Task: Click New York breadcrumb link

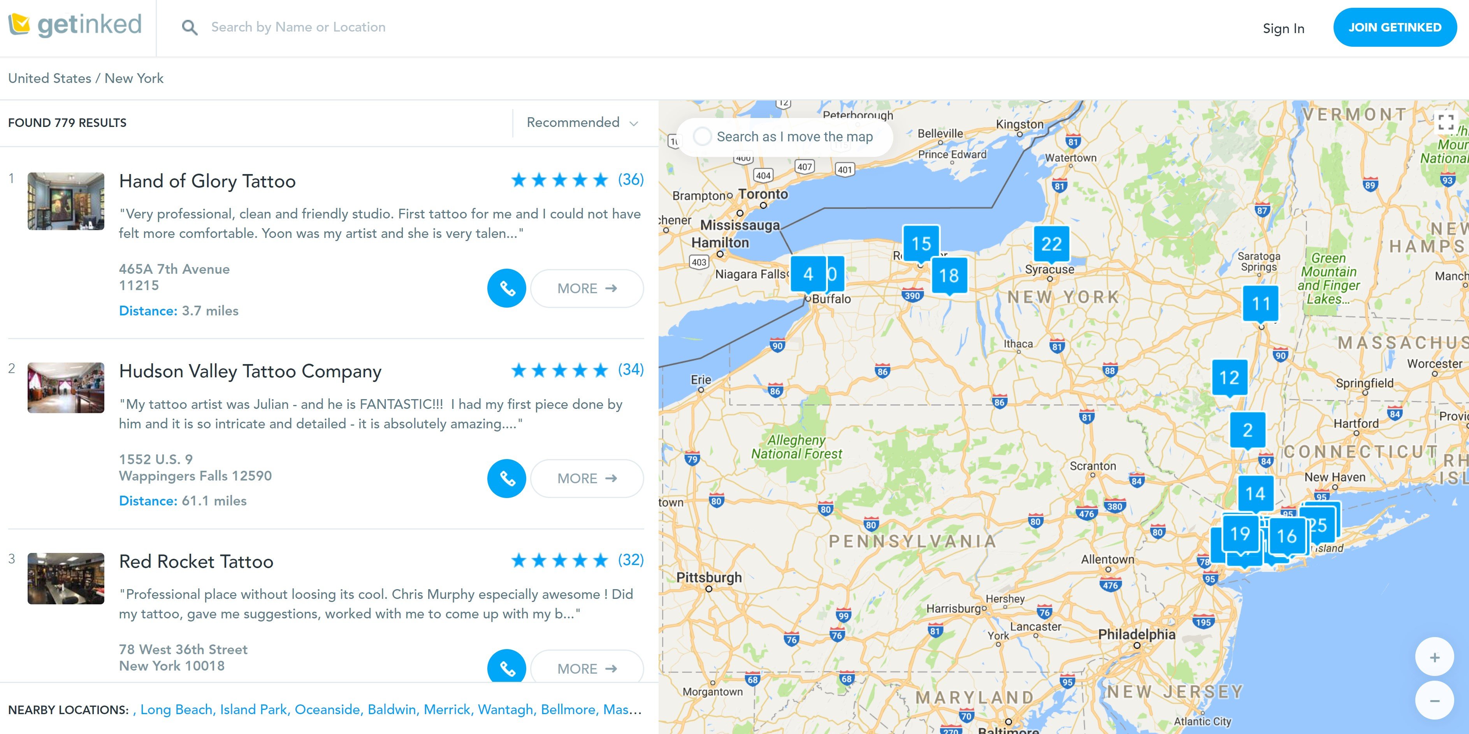Action: pos(134,78)
